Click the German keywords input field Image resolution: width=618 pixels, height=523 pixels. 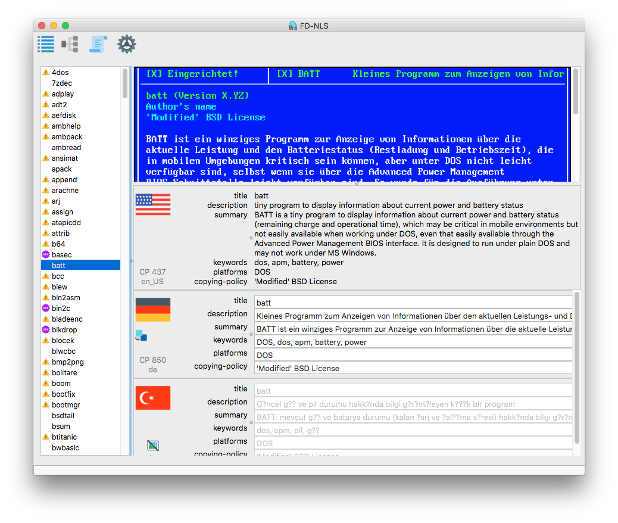[x=413, y=342]
